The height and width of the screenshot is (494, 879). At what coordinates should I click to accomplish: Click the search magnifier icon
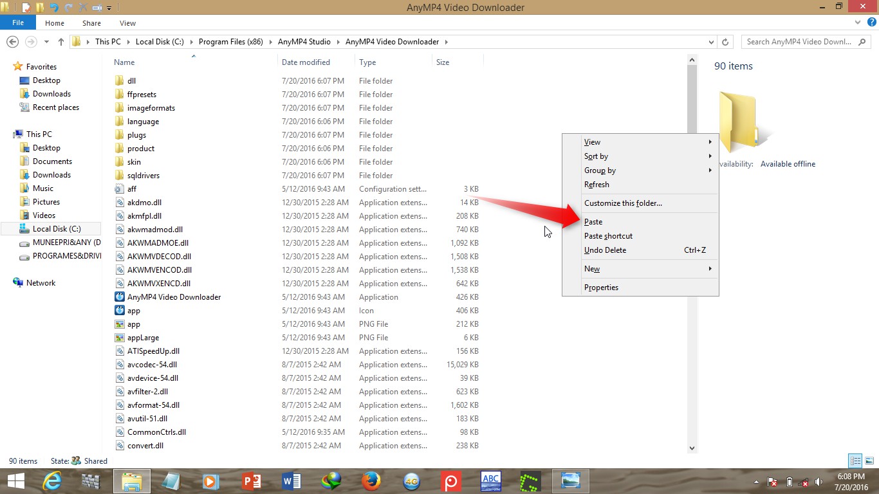863,42
